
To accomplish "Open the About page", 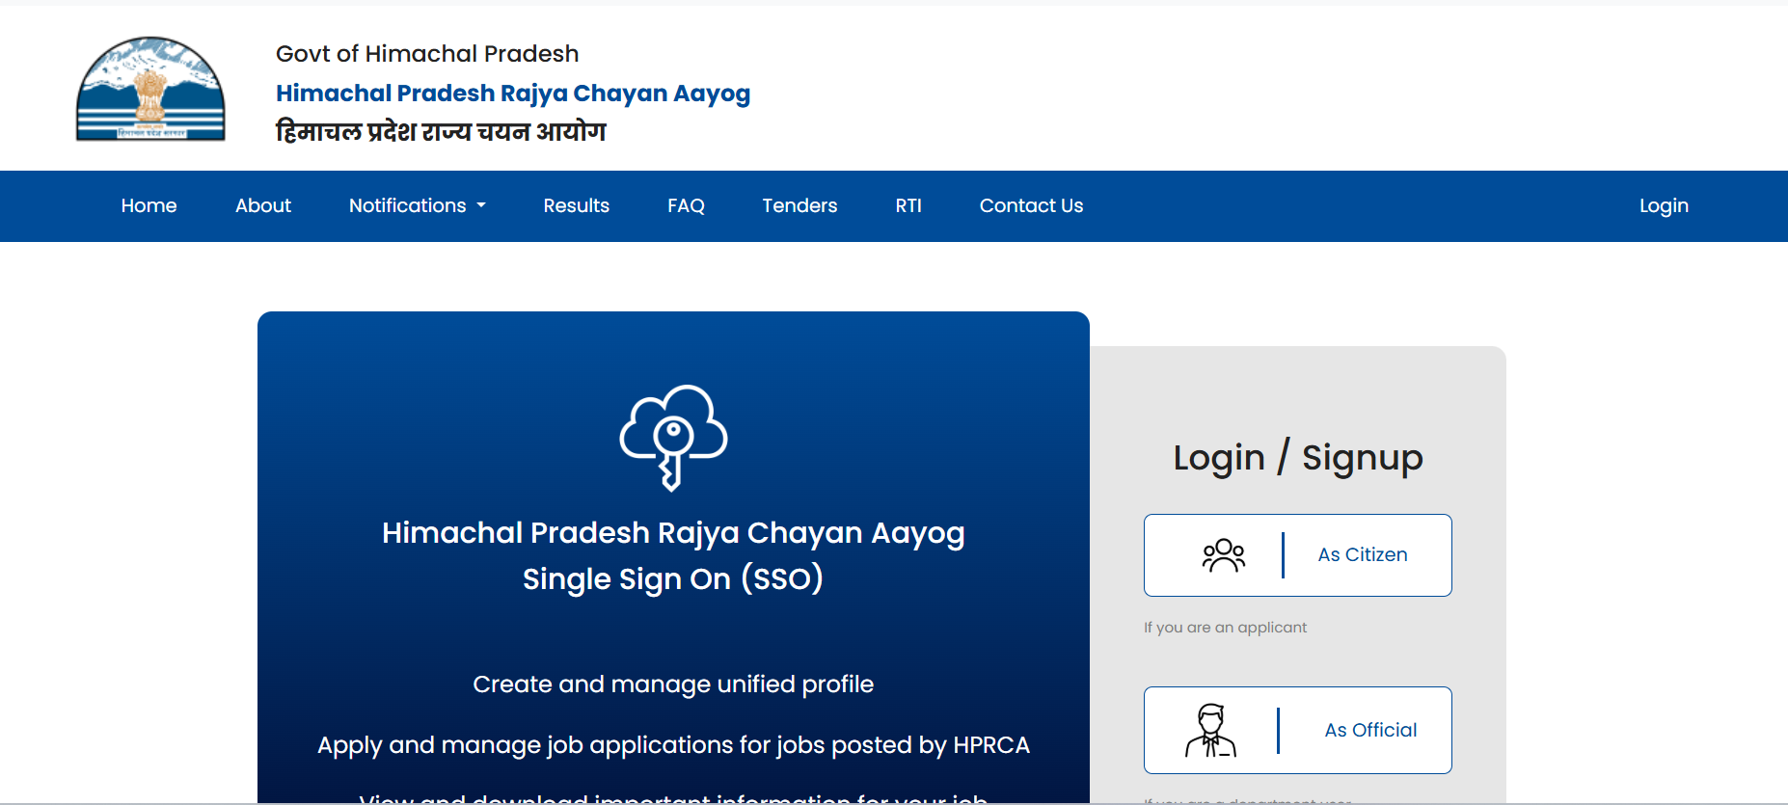I will [x=263, y=205].
